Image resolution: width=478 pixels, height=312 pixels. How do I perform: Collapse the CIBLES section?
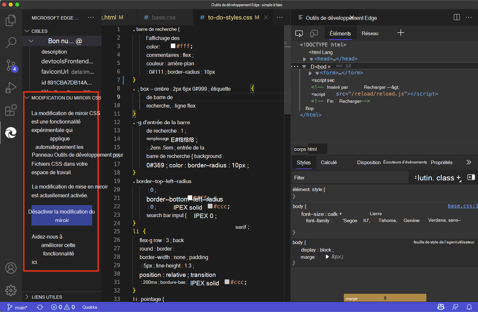27,31
